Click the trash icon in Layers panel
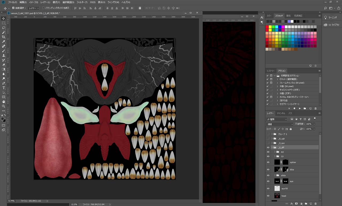Image resolution: width=342 pixels, height=206 pixels. [316, 204]
